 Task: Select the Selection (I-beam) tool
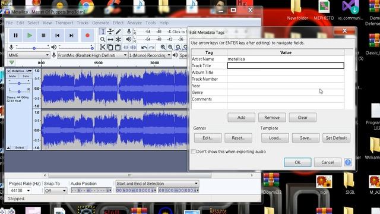coord(103,32)
